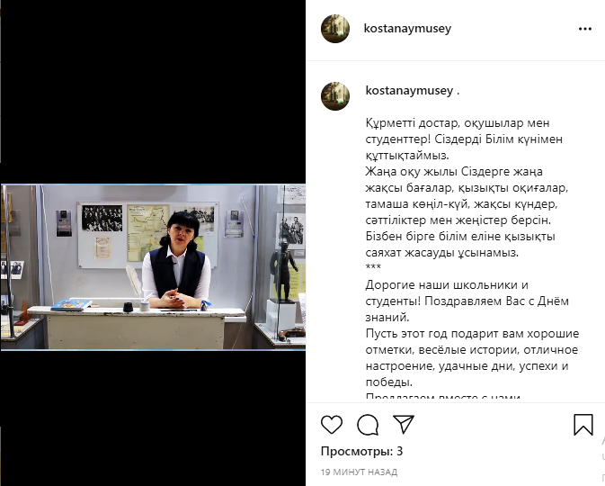Click the Russian greeting caption paragraph
The height and width of the screenshot is (486, 605).
[472, 333]
